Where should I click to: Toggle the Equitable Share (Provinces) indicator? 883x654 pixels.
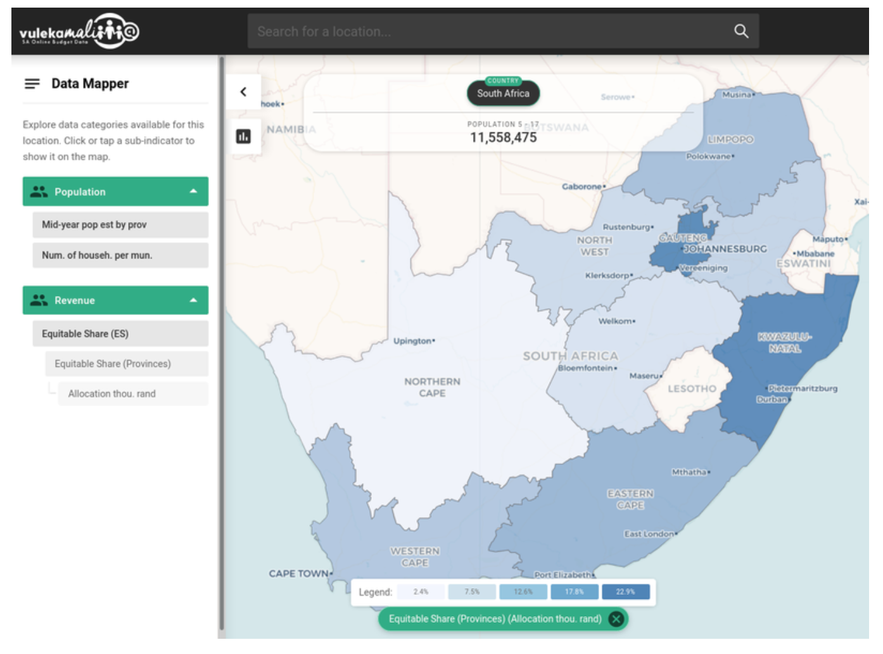click(126, 364)
